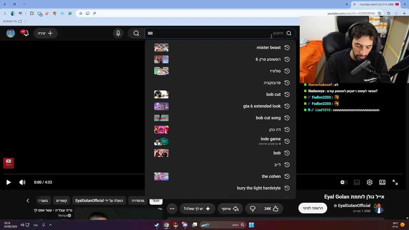Screen dimensions: 409x230
Task: Select the 'מהסדרה' filter chip
Action: point(138,201)
